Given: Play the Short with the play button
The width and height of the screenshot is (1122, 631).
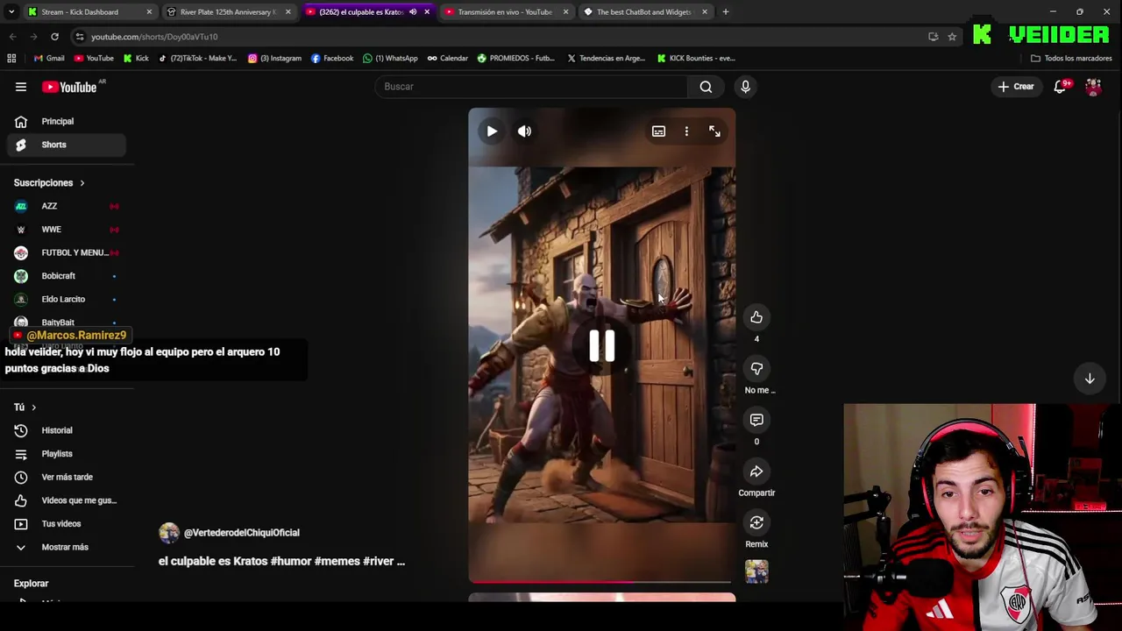Looking at the screenshot, I should tap(492, 131).
